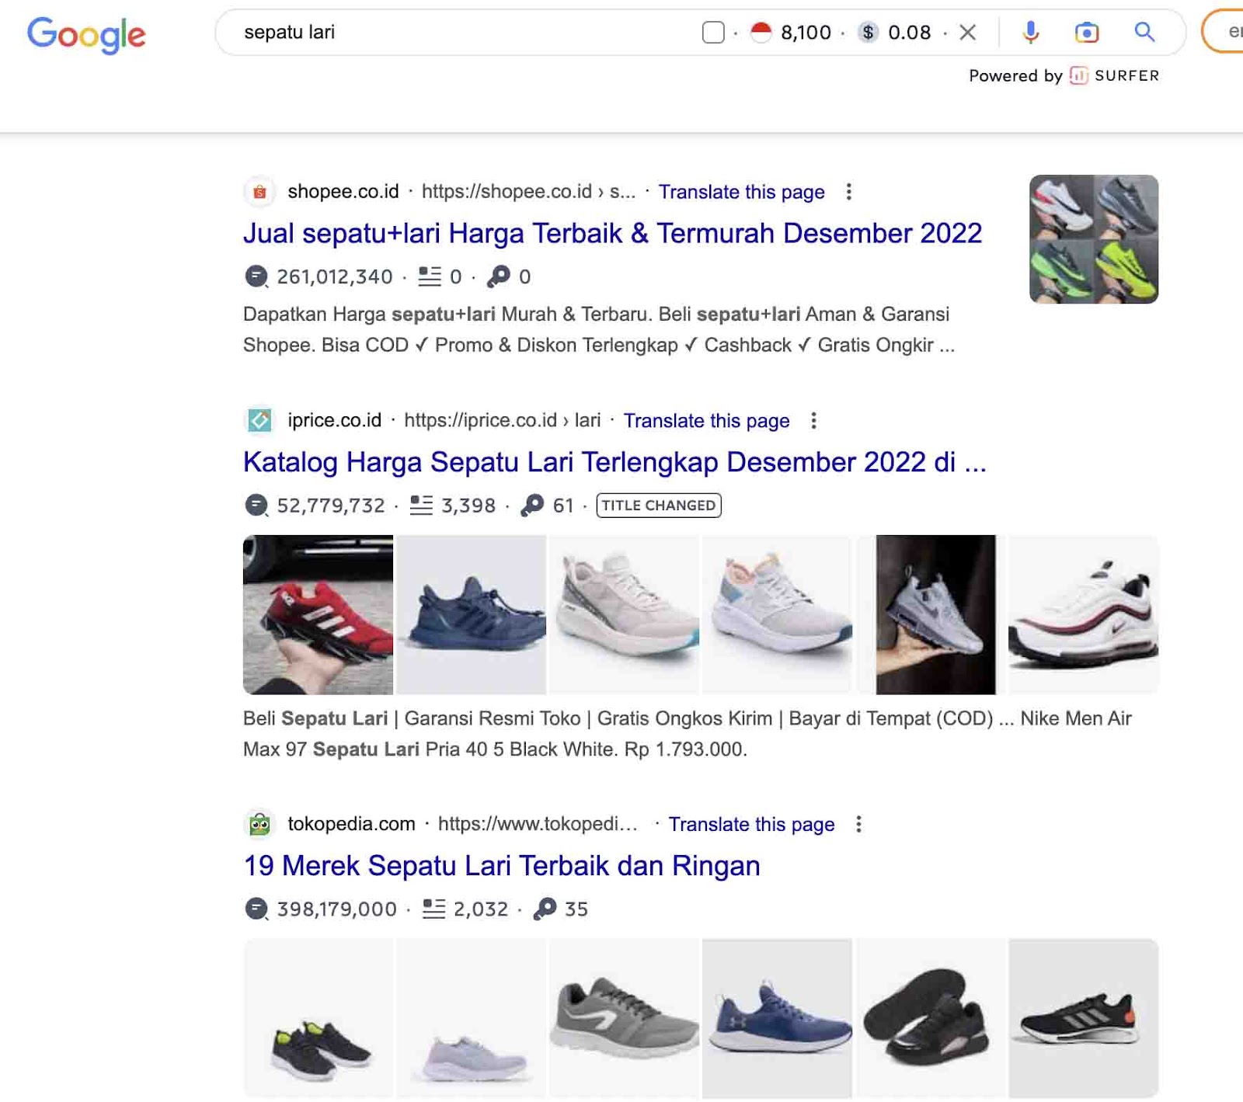Clear the search query with the X icon
This screenshot has height=1102, width=1243.
[x=967, y=33]
